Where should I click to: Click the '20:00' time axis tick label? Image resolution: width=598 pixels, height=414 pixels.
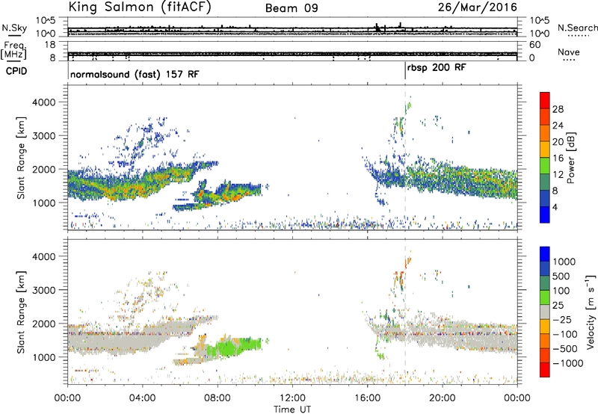443,398
